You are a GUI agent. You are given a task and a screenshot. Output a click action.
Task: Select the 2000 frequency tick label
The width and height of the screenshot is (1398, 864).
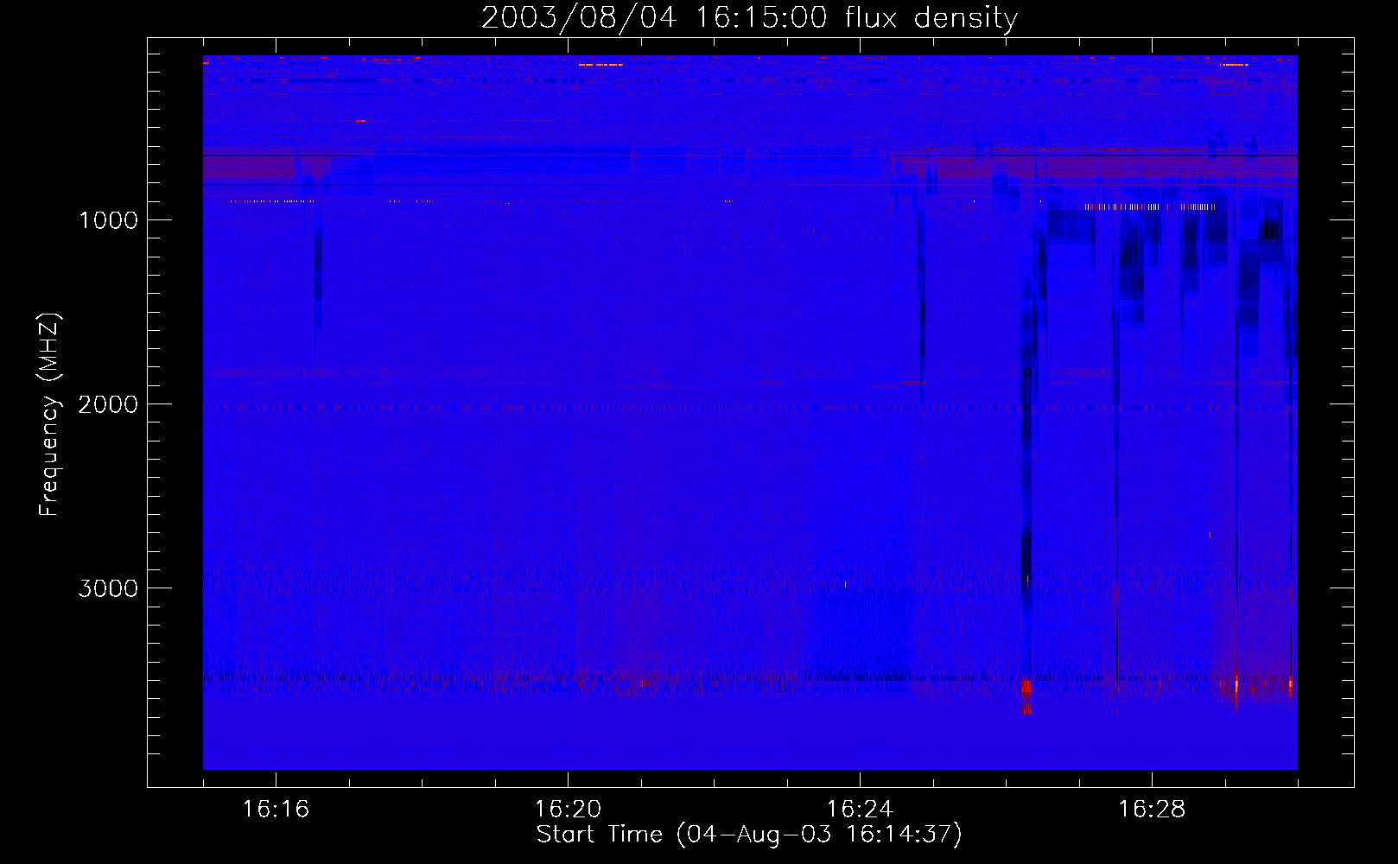[x=108, y=404]
